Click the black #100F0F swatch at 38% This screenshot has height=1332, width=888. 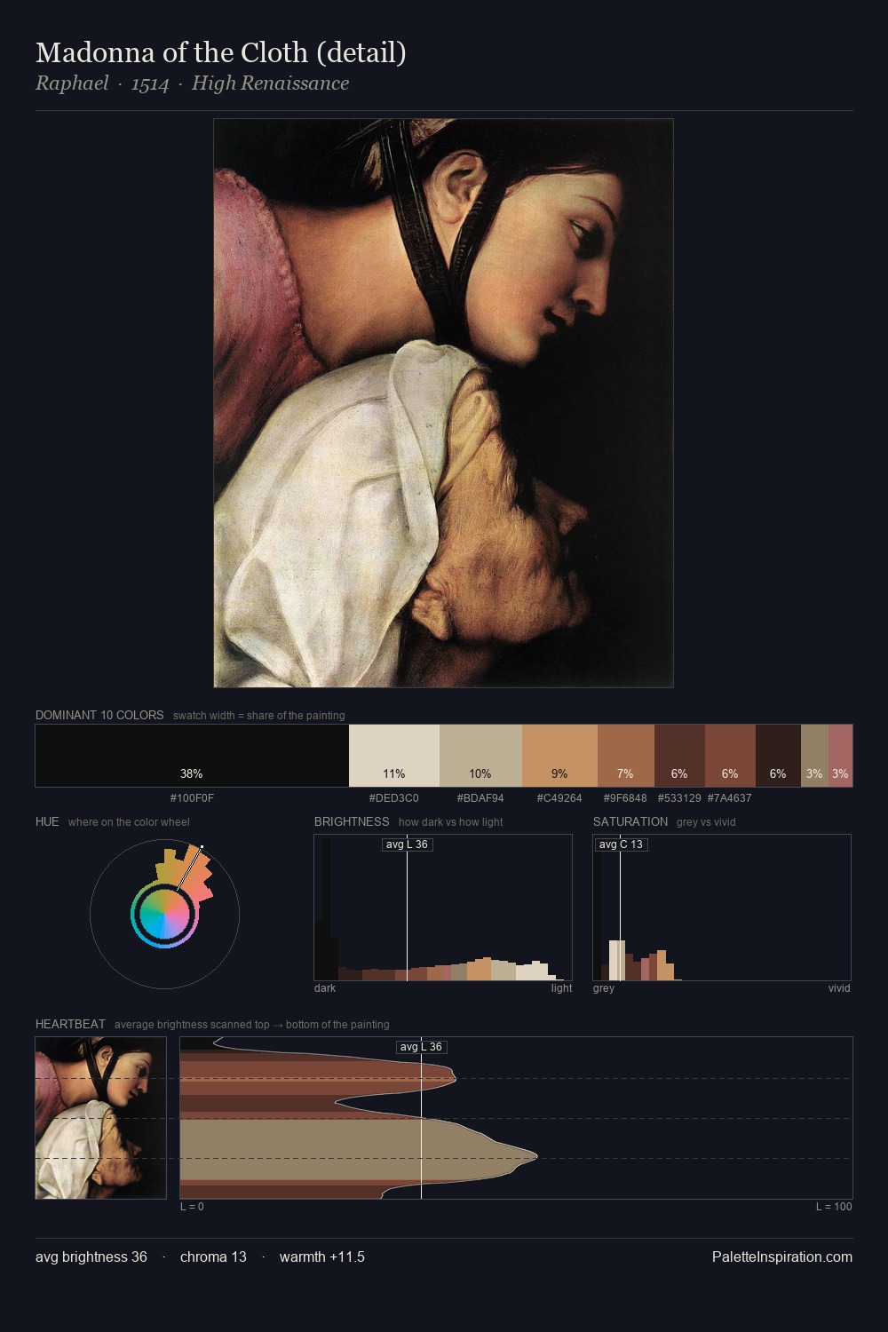pyautogui.click(x=192, y=756)
